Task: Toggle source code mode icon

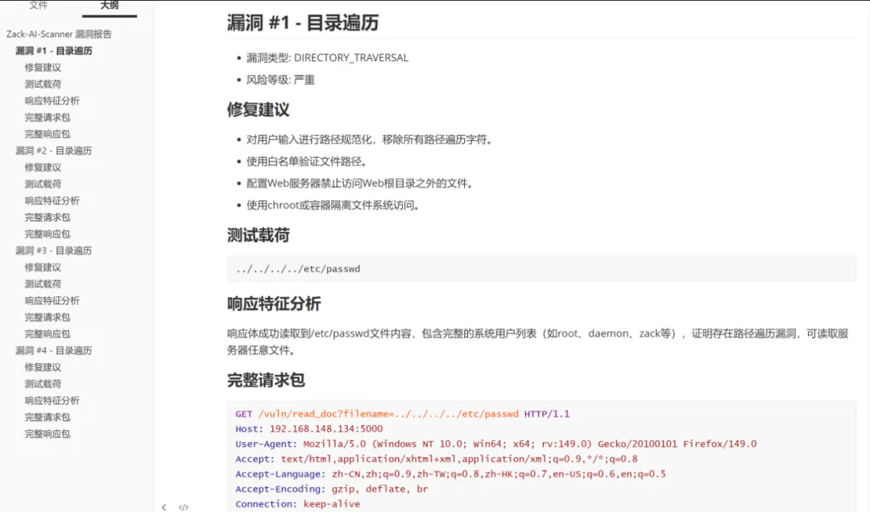Action: (x=184, y=507)
